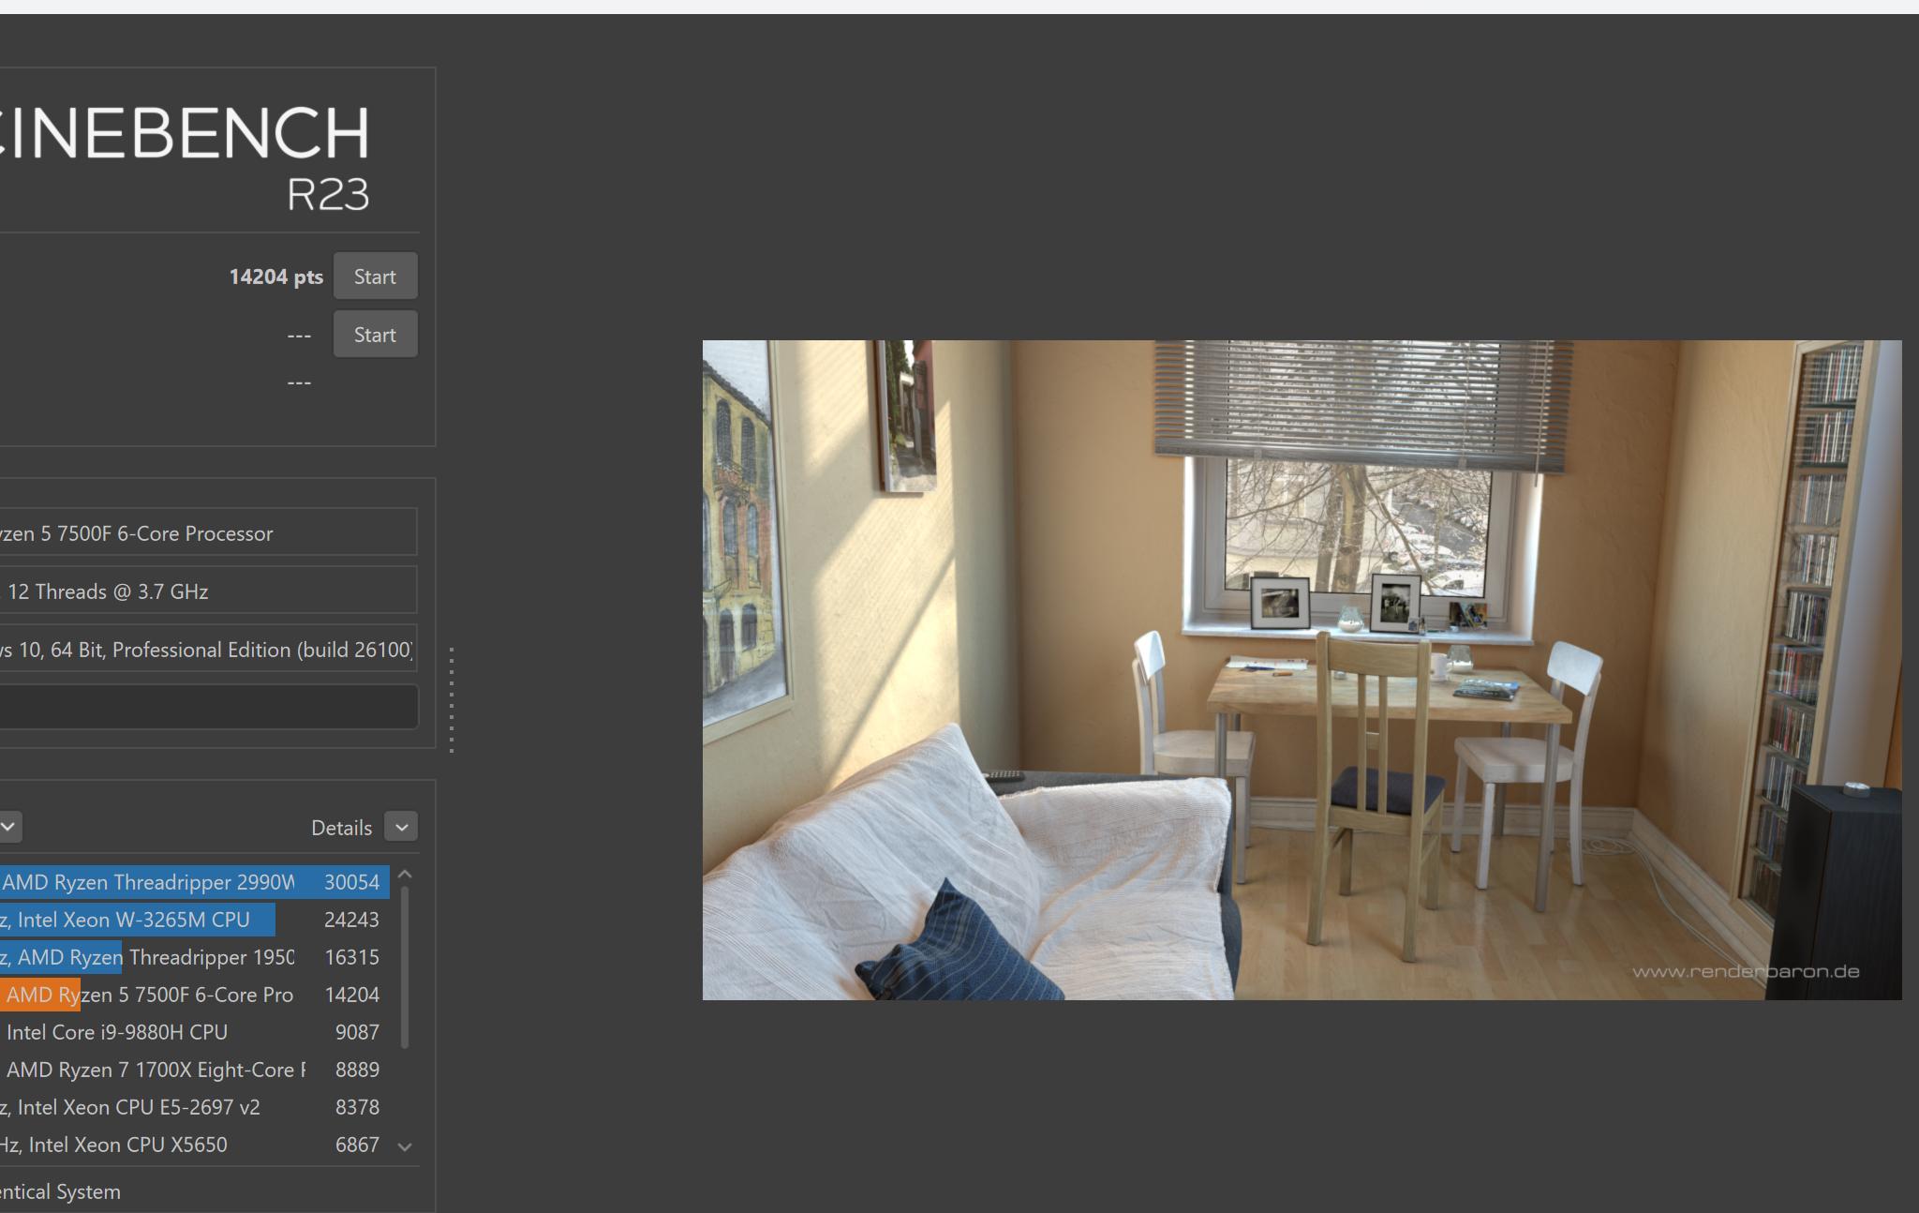Click the second Start button below
The width and height of the screenshot is (1919, 1213).
tap(375, 335)
